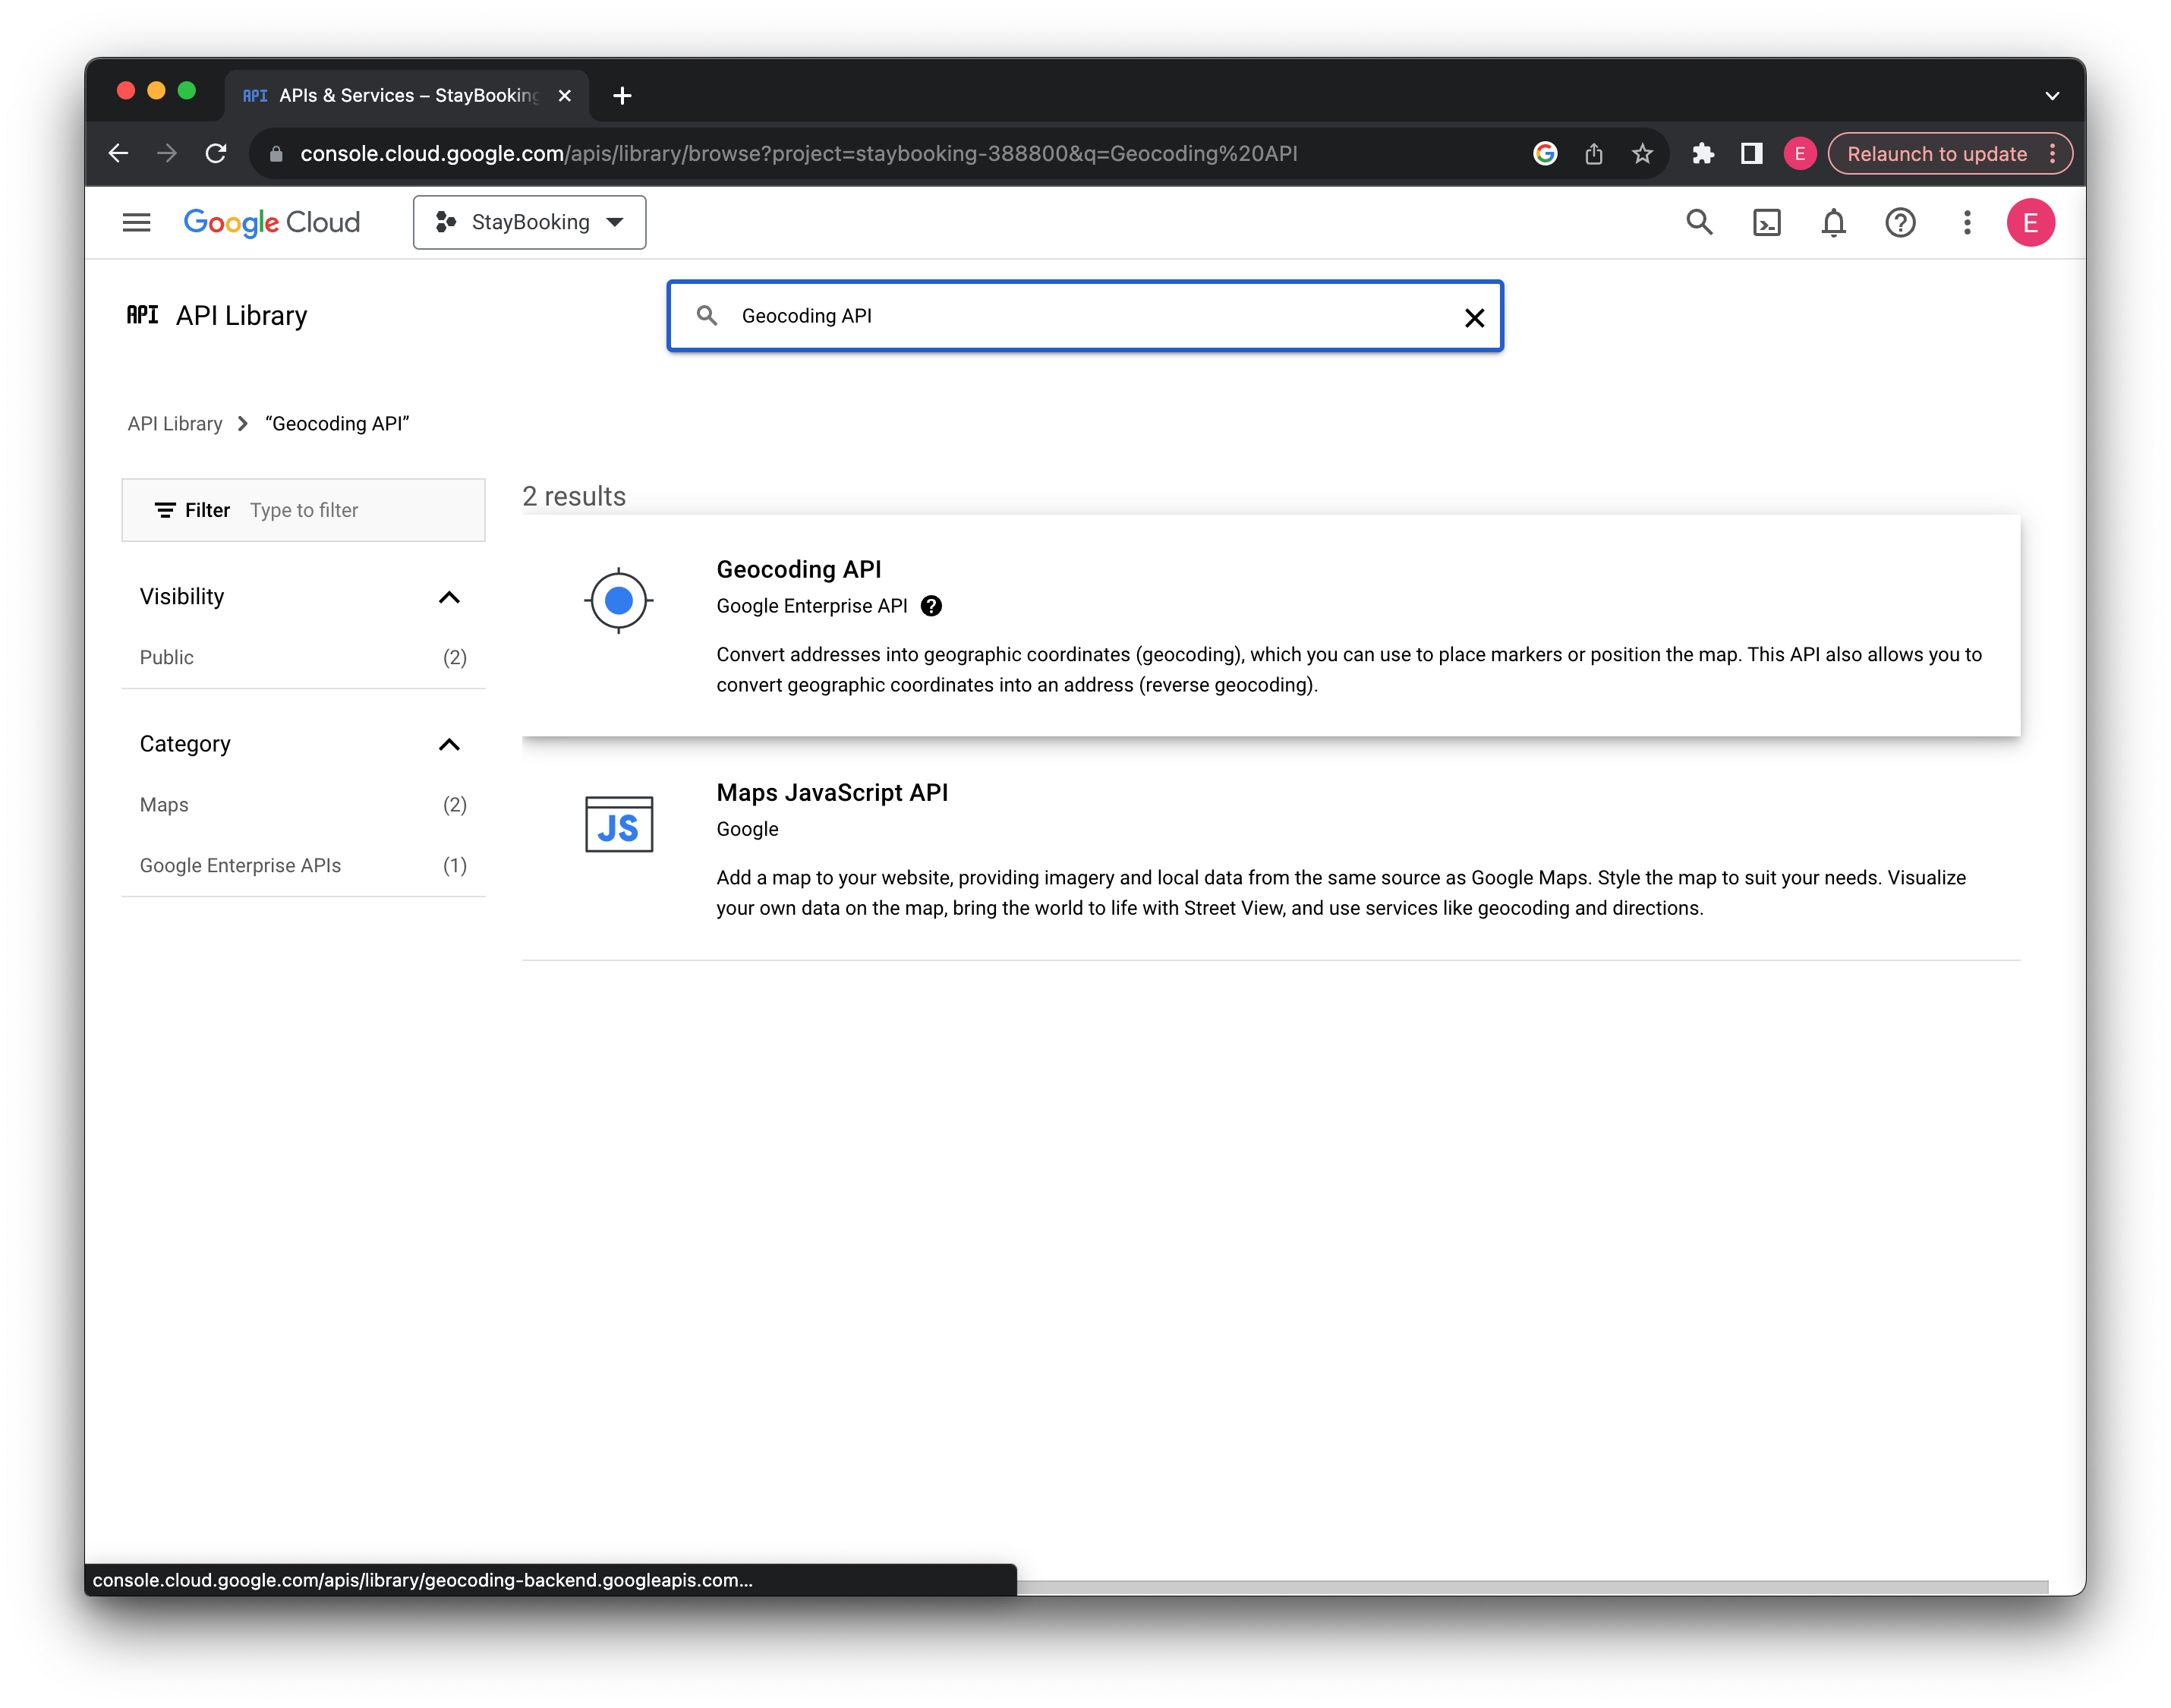
Task: Click the Geocoding API result
Action: point(799,569)
